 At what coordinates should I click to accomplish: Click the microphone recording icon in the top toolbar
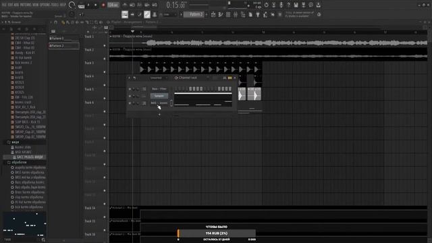pos(281,5)
